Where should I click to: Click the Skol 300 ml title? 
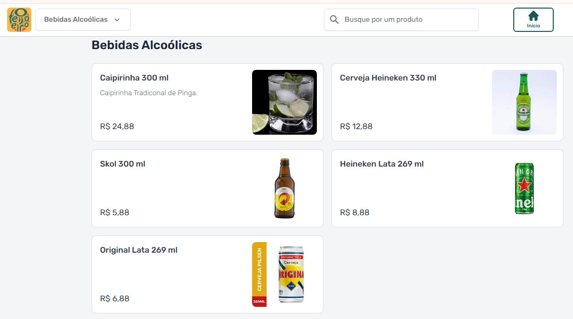point(122,164)
